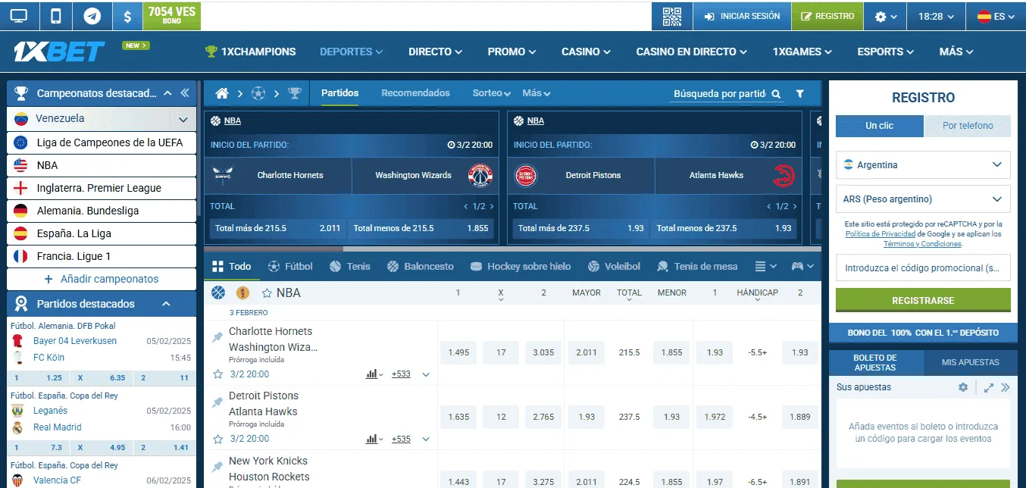The height and width of the screenshot is (488, 1026).
Task: Open gamepad esports filter icon
Action: click(803, 266)
